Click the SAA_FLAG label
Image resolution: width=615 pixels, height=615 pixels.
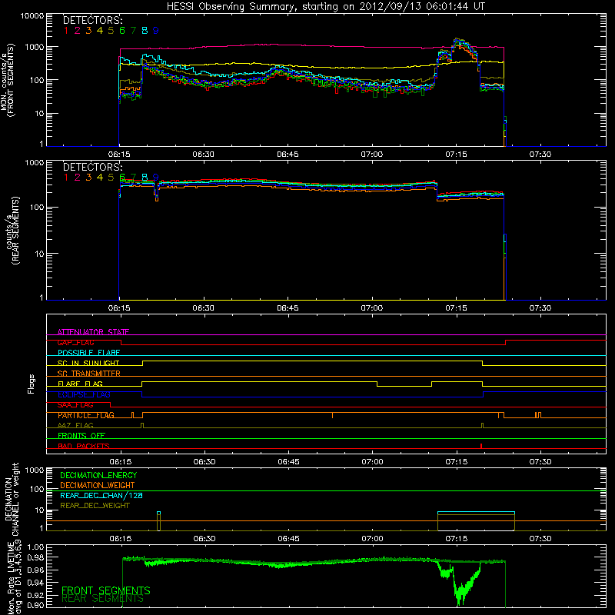pos(75,404)
